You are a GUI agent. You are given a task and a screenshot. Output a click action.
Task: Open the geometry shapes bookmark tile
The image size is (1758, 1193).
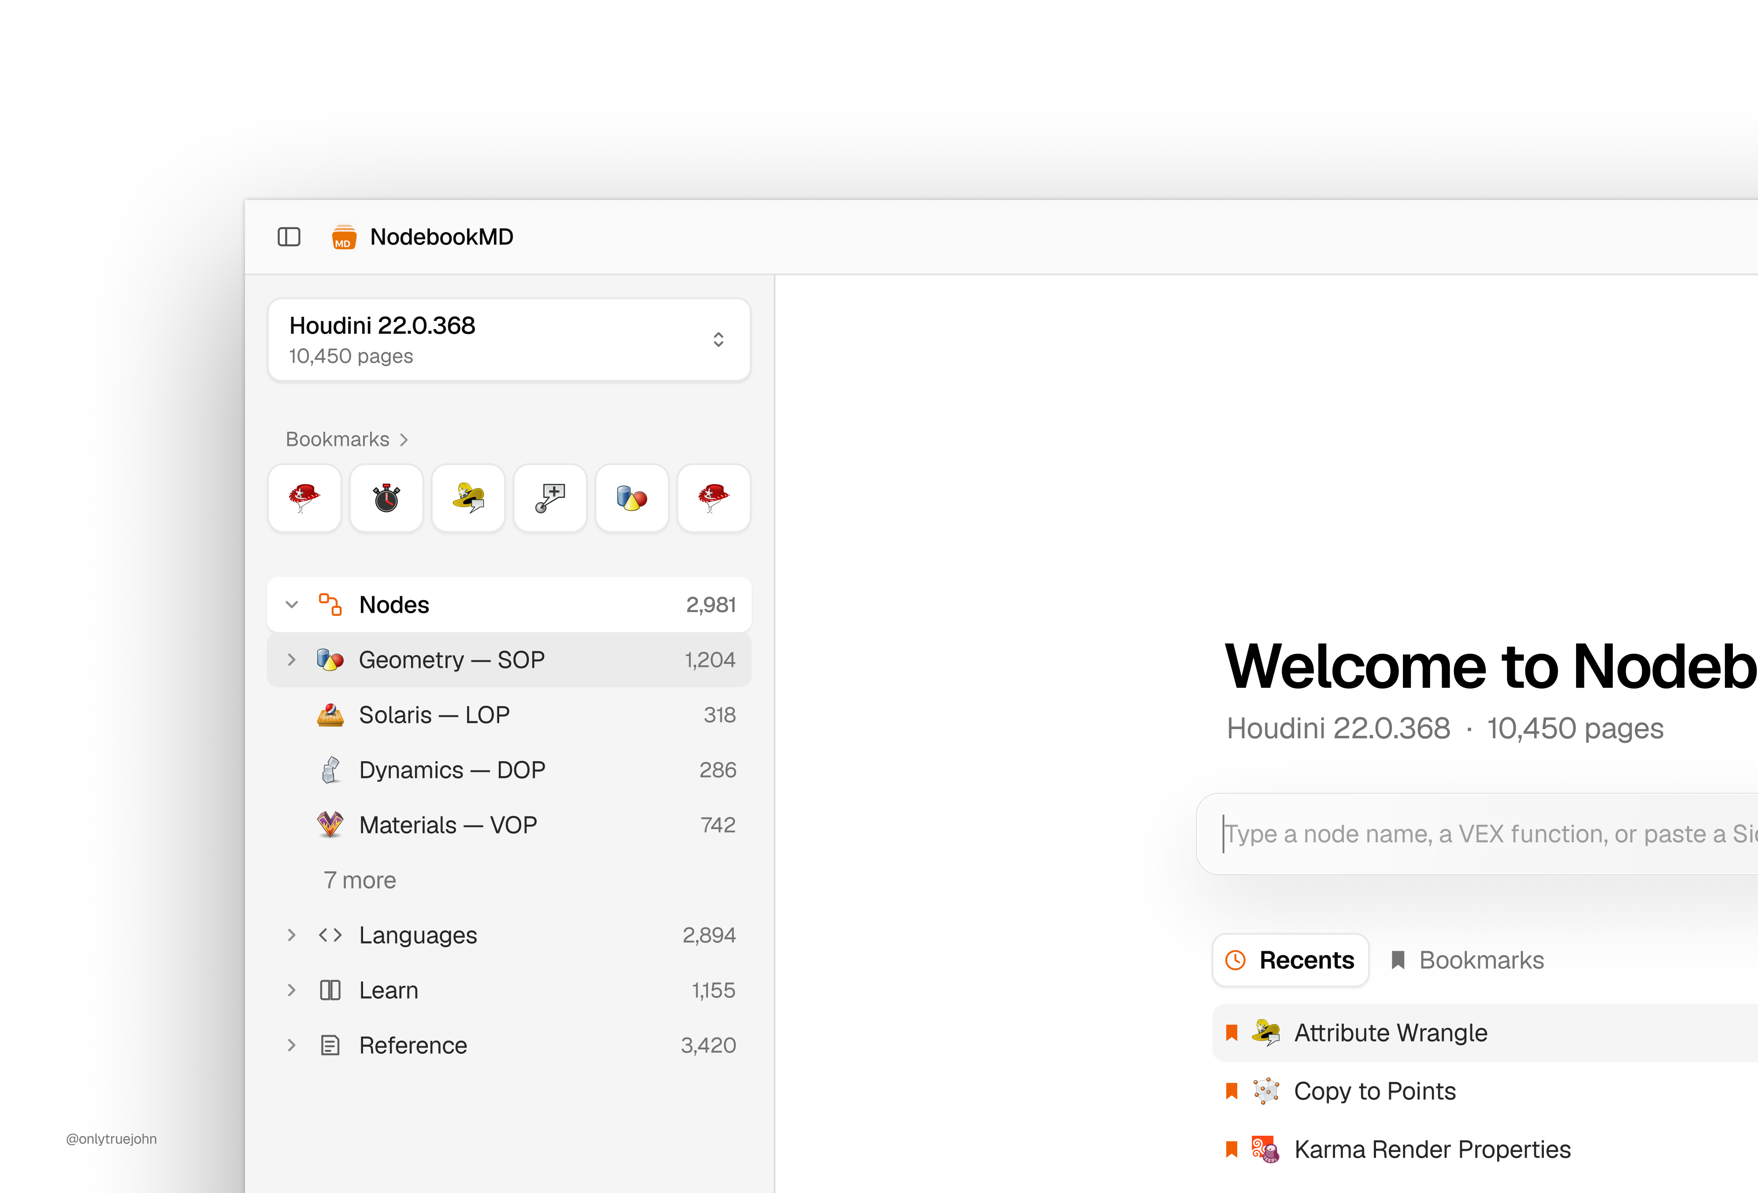coord(632,498)
